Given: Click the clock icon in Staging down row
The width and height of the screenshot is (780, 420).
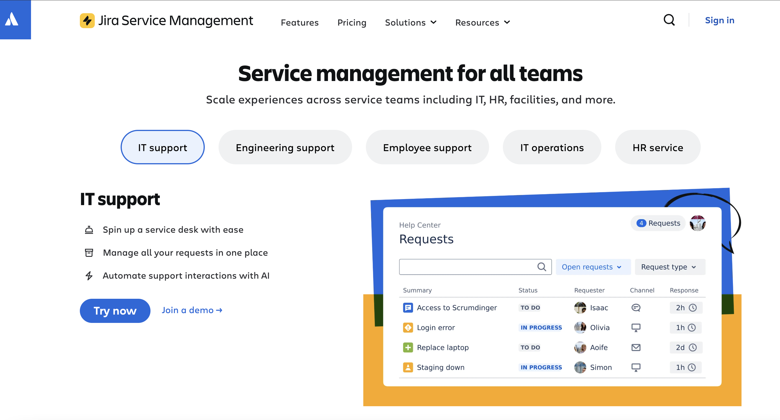Looking at the screenshot, I should click(x=692, y=367).
